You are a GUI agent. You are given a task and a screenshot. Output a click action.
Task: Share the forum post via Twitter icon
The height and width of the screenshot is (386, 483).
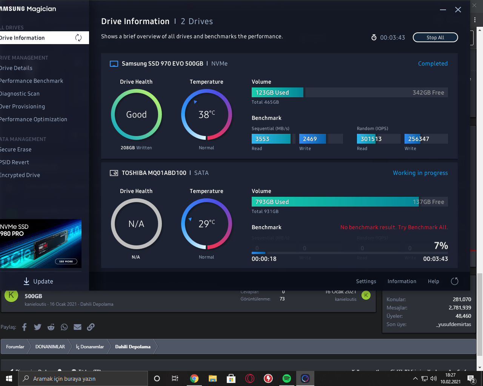(x=38, y=327)
